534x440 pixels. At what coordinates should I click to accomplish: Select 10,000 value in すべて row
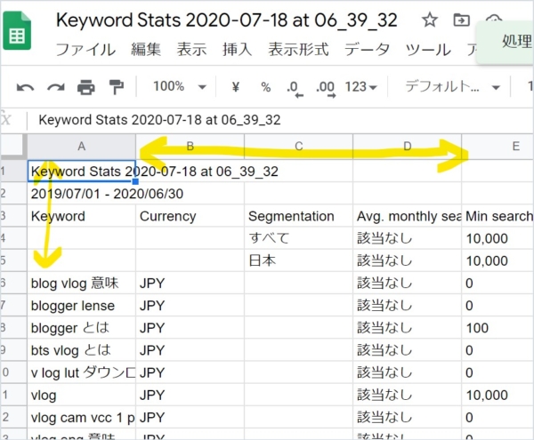[x=498, y=238]
